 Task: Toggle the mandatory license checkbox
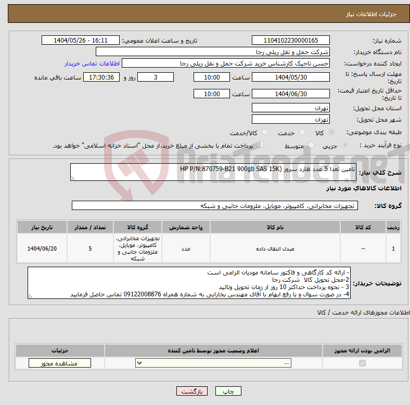[x=362, y=363]
